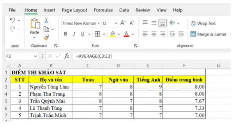This screenshot has height=127, width=237.
Task: Click the Select All corner triangle
Action: coord(7,66)
